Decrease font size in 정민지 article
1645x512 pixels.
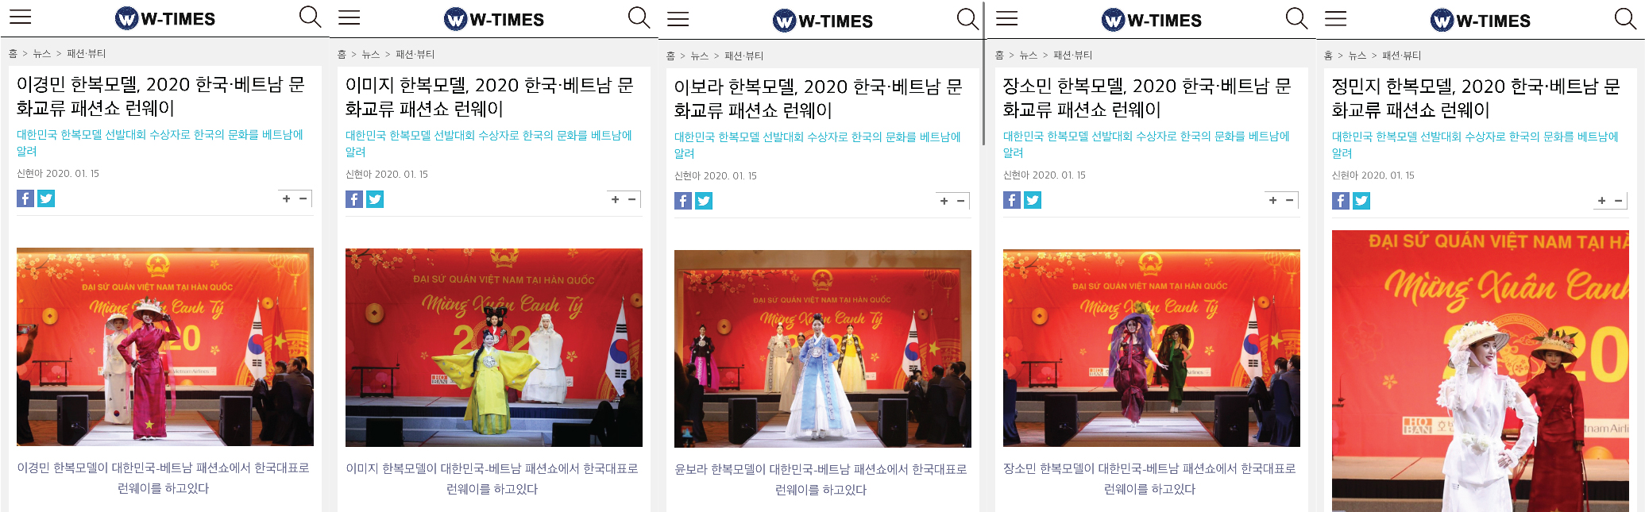[x=1619, y=201]
